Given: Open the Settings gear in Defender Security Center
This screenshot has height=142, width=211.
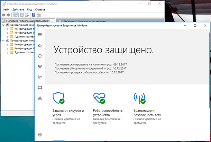Looking at the screenshot, I should 40,134.
